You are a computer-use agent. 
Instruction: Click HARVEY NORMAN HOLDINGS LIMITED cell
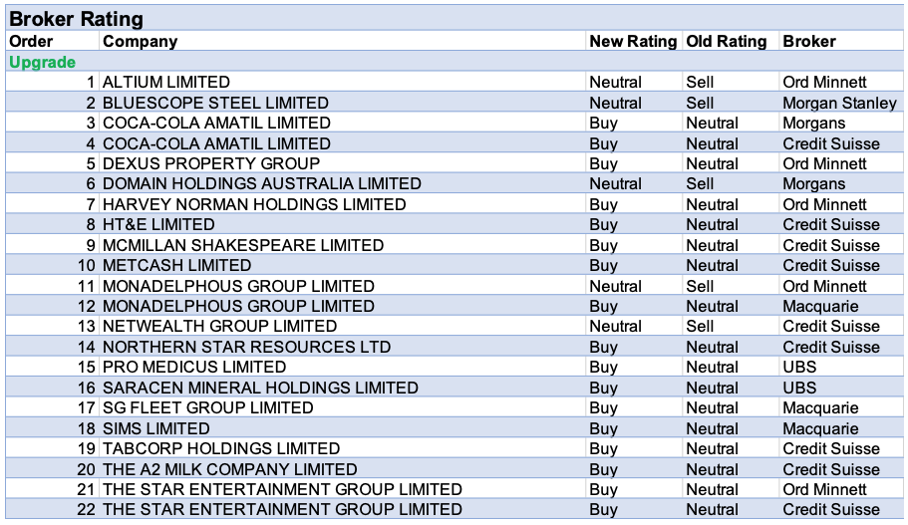tap(254, 204)
